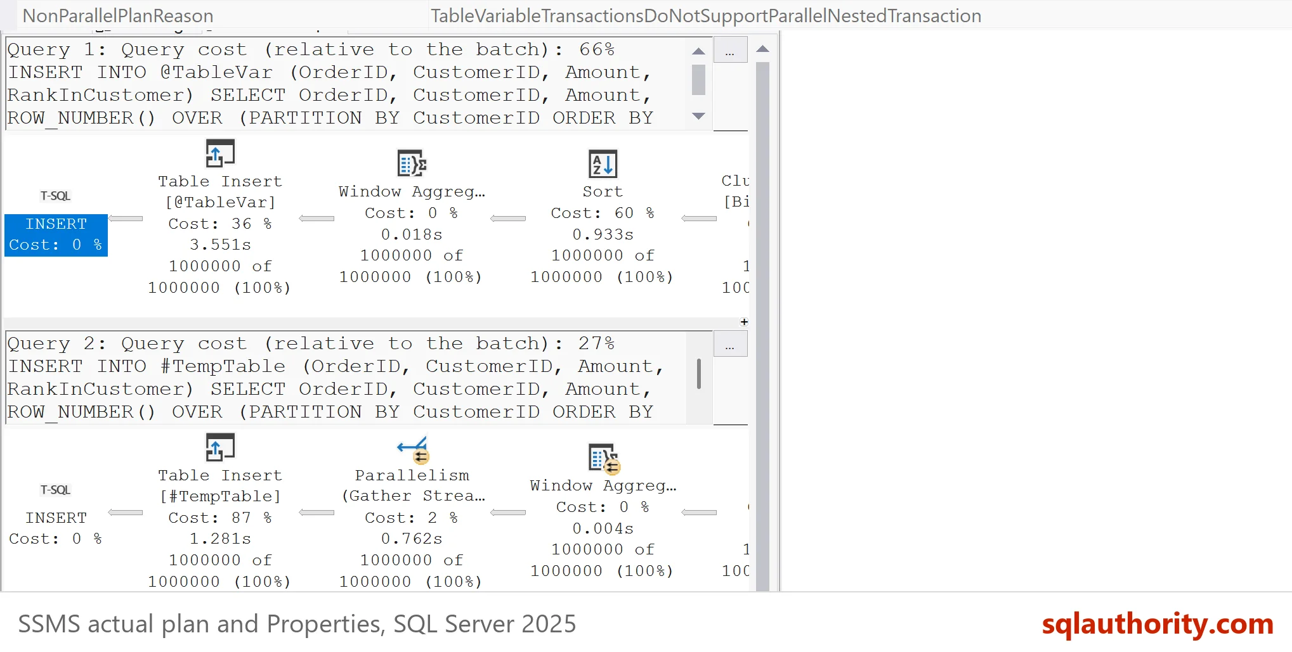Viewport: 1292px width, 652px height.
Task: Click the Query 2 text scrollbar thumb
Action: click(698, 374)
